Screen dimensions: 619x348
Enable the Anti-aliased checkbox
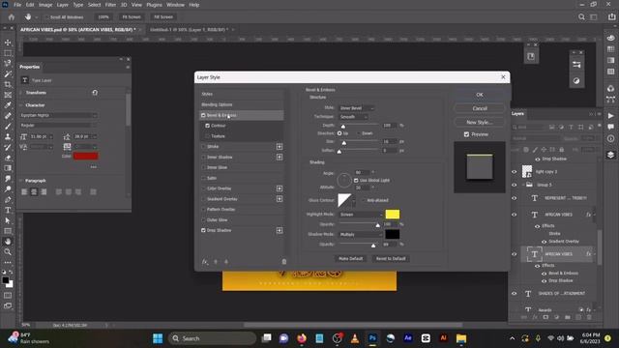tap(364, 200)
